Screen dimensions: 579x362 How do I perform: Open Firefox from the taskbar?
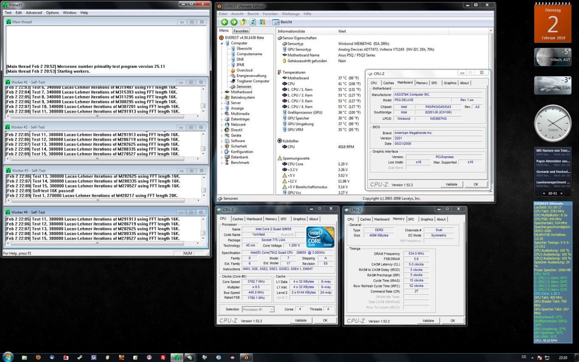tap(38, 357)
